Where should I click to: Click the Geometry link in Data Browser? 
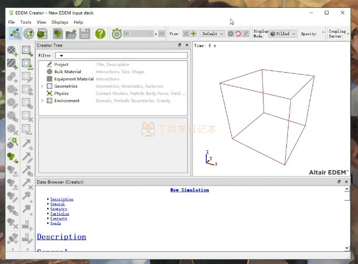(58, 209)
